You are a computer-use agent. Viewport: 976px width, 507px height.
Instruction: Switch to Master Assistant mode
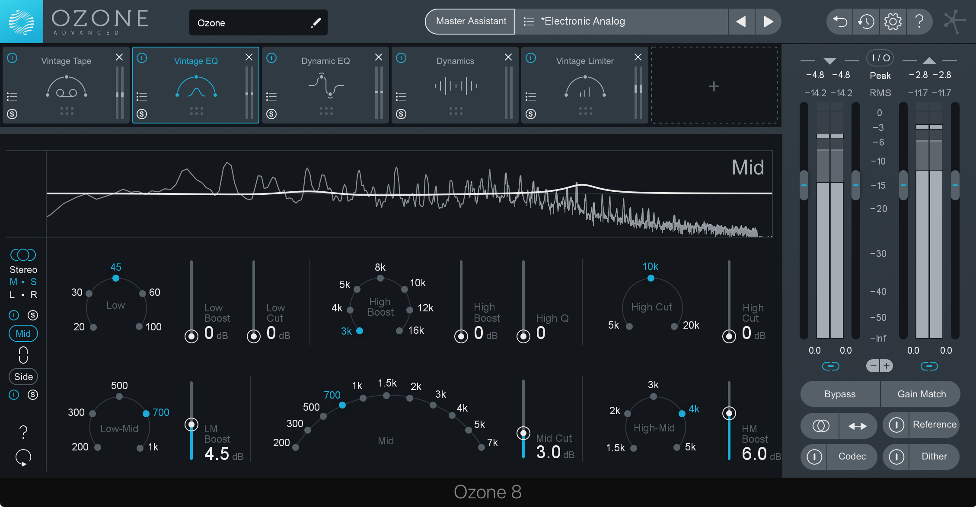(x=469, y=21)
